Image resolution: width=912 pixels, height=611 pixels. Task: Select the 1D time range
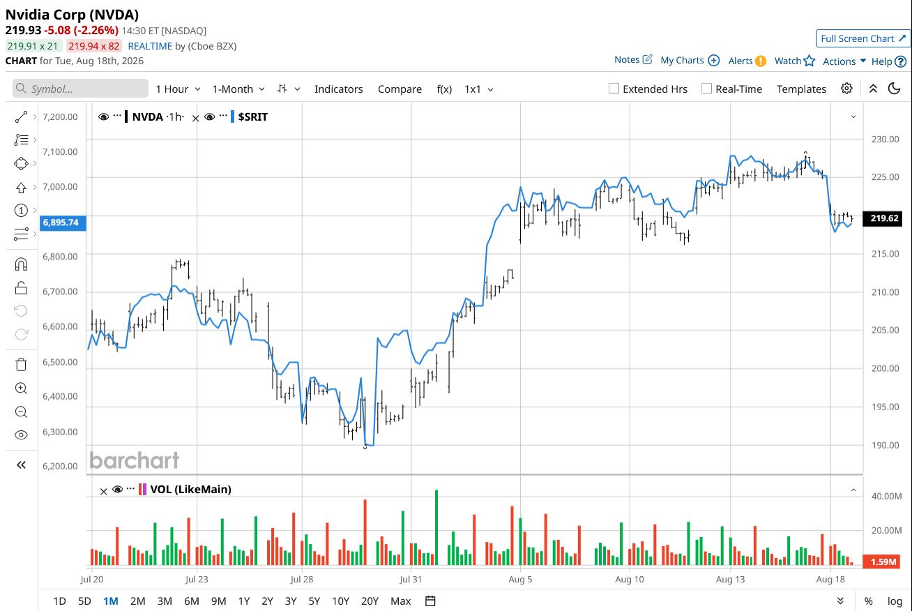[60, 601]
